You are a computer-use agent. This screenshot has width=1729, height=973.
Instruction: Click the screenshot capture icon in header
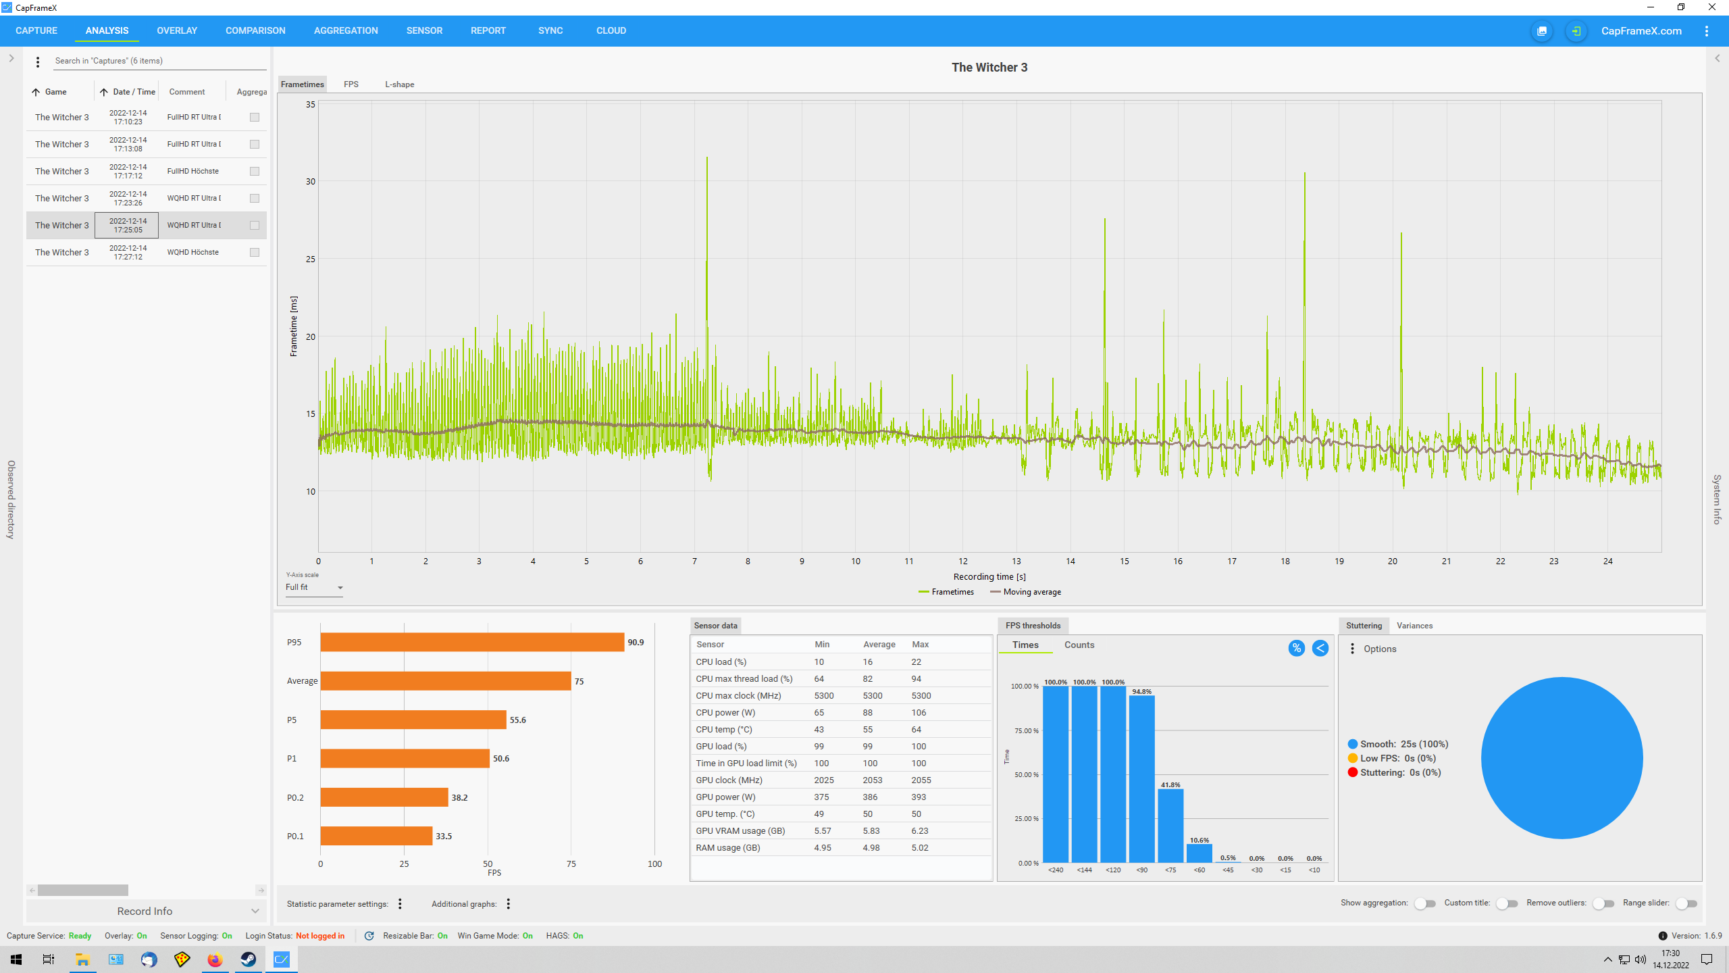pos(1542,31)
